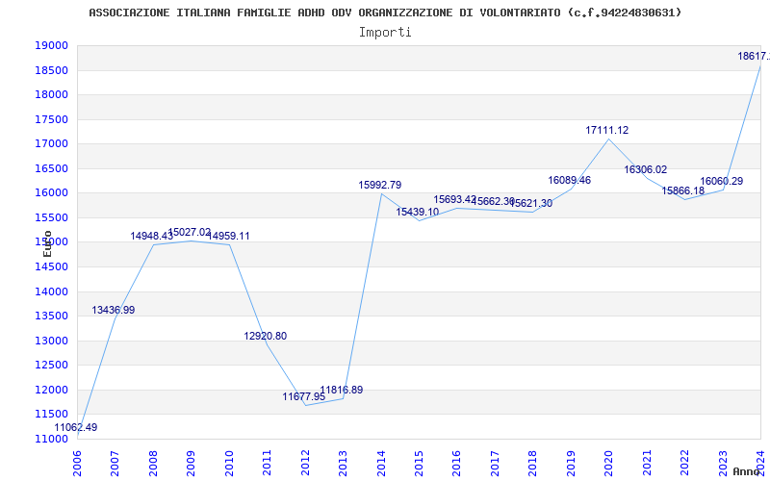Select the data label 15027.02
770x481 pixels.
(x=189, y=232)
